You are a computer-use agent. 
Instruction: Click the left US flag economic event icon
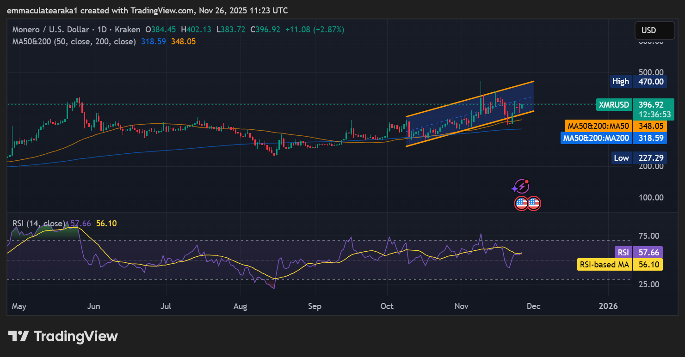[521, 203]
